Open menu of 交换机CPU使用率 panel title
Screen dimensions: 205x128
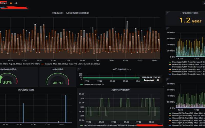pos(121,90)
